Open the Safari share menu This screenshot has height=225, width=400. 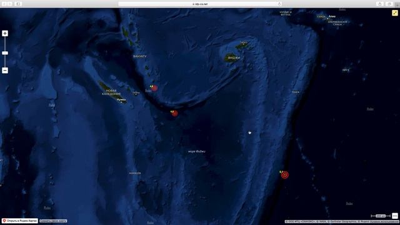point(380,4)
